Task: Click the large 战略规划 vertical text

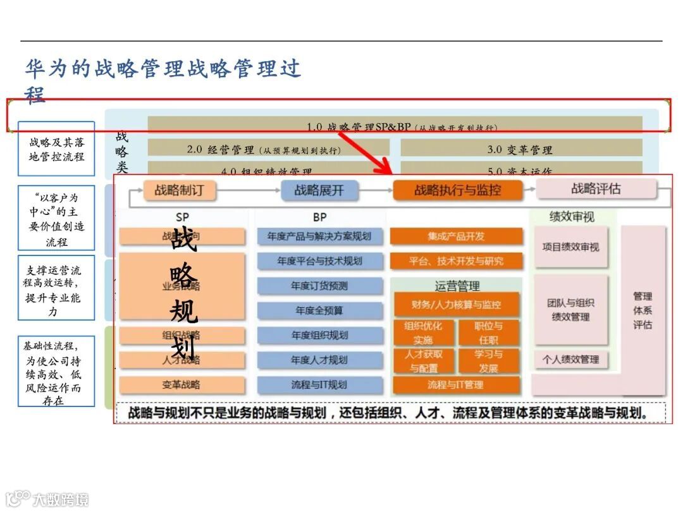Action: (183, 293)
